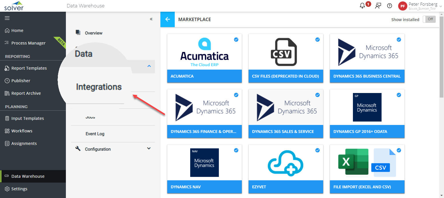This screenshot has width=444, height=198.
Task: Toggle the Finance & Operations card checkmark
Action: (x=236, y=95)
